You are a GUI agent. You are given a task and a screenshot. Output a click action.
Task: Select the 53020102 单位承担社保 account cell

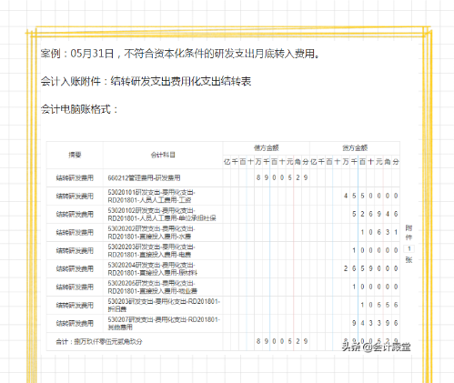tap(162, 215)
